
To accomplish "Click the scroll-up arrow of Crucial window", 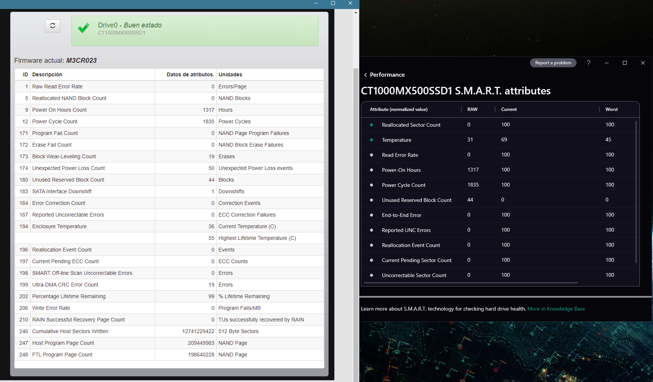I will pyautogui.click(x=356, y=12).
